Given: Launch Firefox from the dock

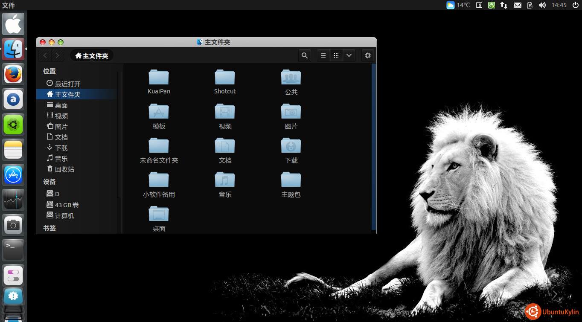Looking at the screenshot, I should [x=13, y=74].
